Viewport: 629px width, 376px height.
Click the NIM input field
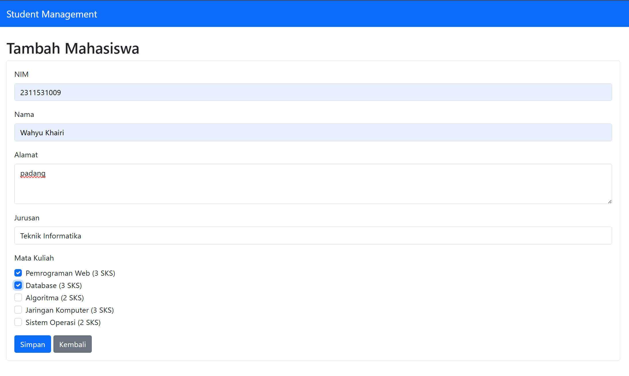coord(313,92)
